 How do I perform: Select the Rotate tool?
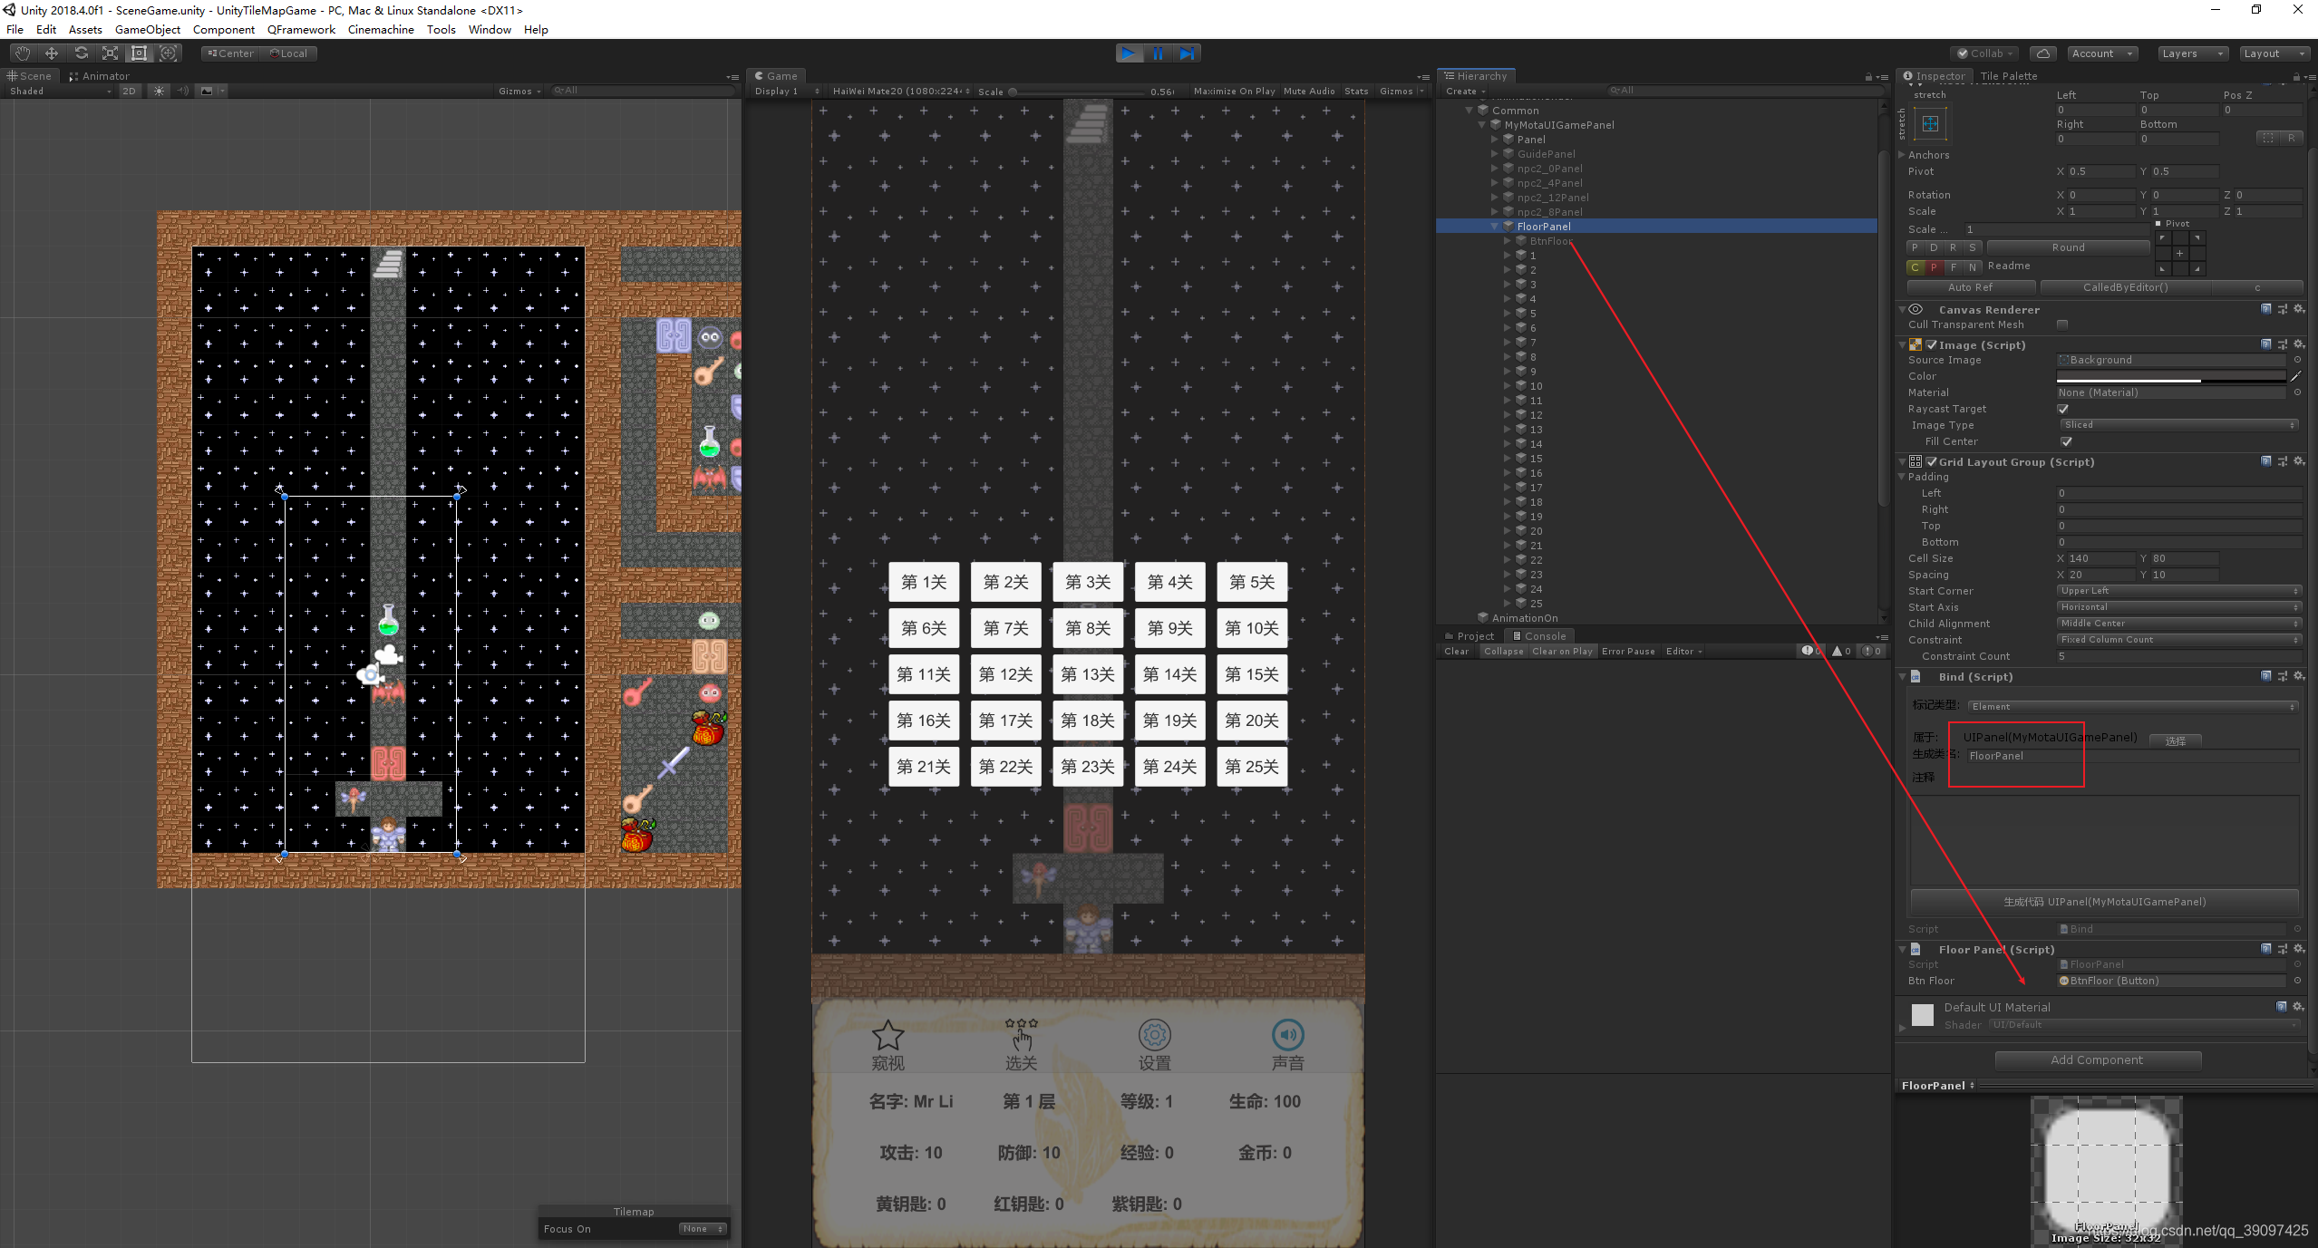click(x=81, y=53)
